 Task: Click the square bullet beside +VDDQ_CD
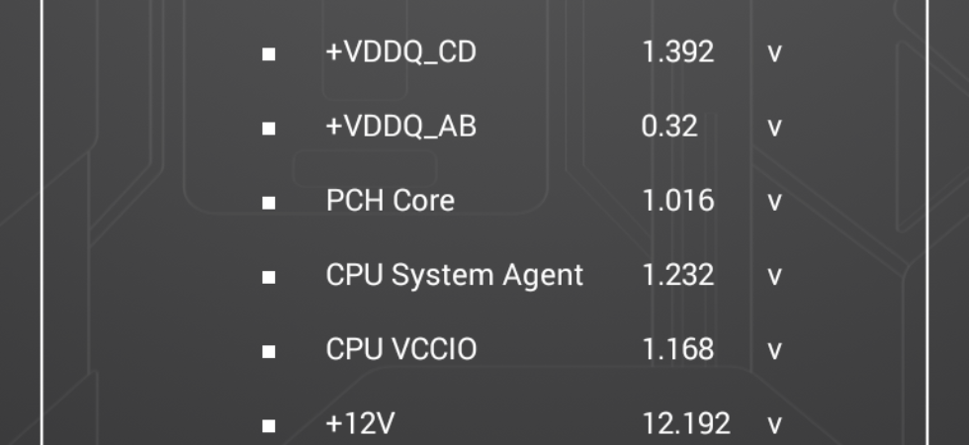coord(268,54)
